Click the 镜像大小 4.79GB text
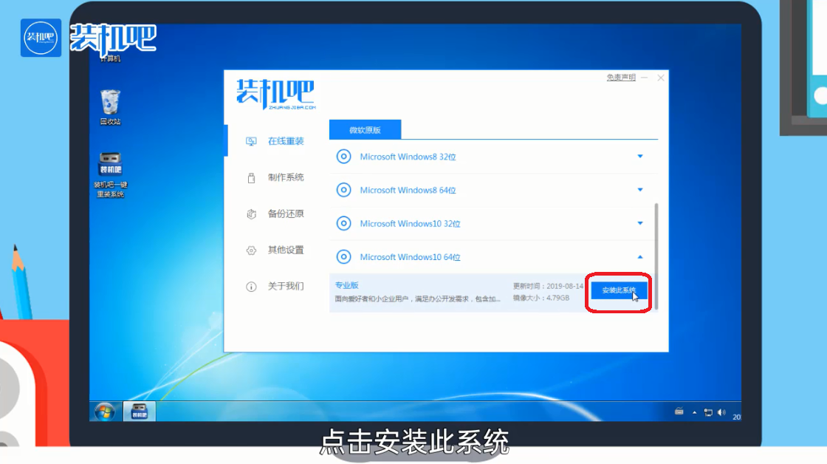 [541, 298]
